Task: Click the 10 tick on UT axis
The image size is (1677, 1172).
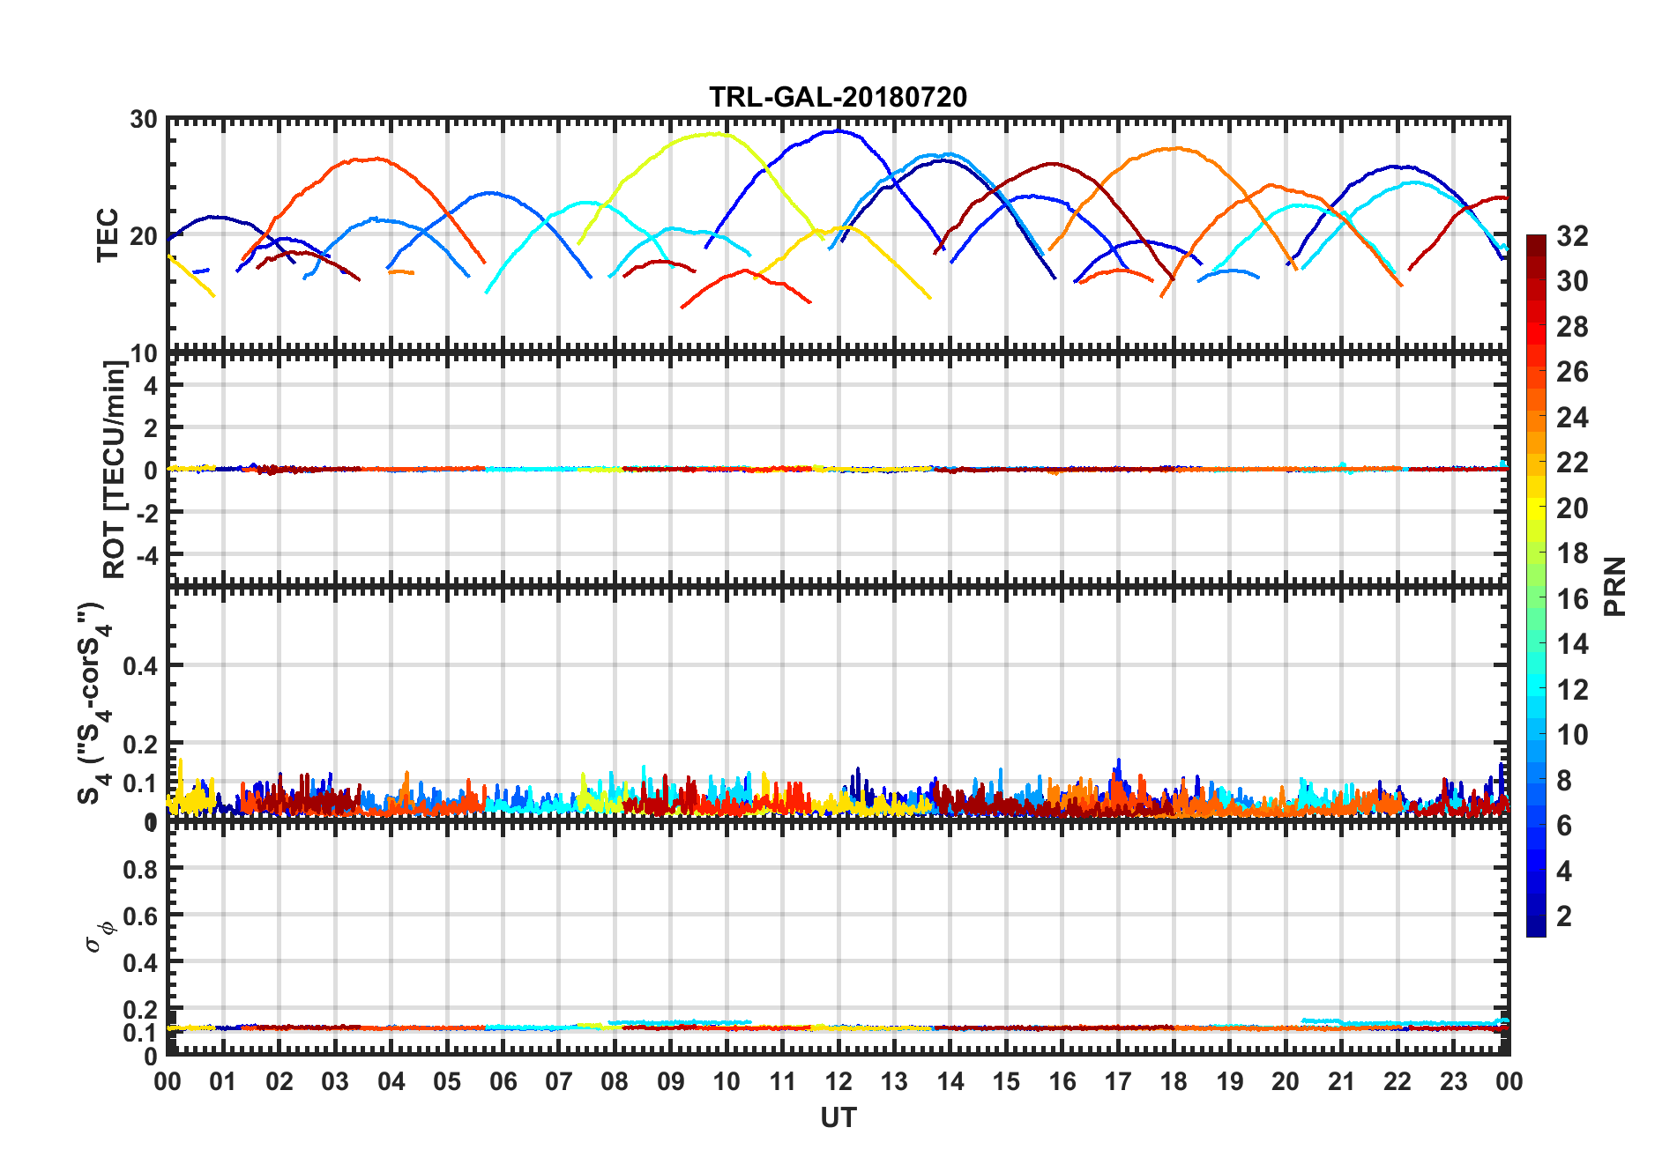Action: coord(727,1081)
